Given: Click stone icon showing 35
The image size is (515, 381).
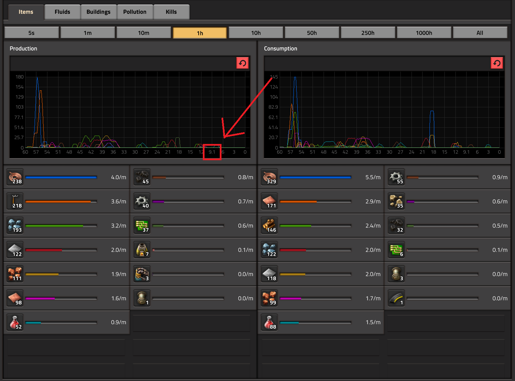Looking at the screenshot, I should (396, 201).
